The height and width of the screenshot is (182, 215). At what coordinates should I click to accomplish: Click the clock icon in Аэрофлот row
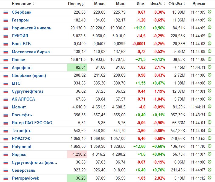click(210, 67)
